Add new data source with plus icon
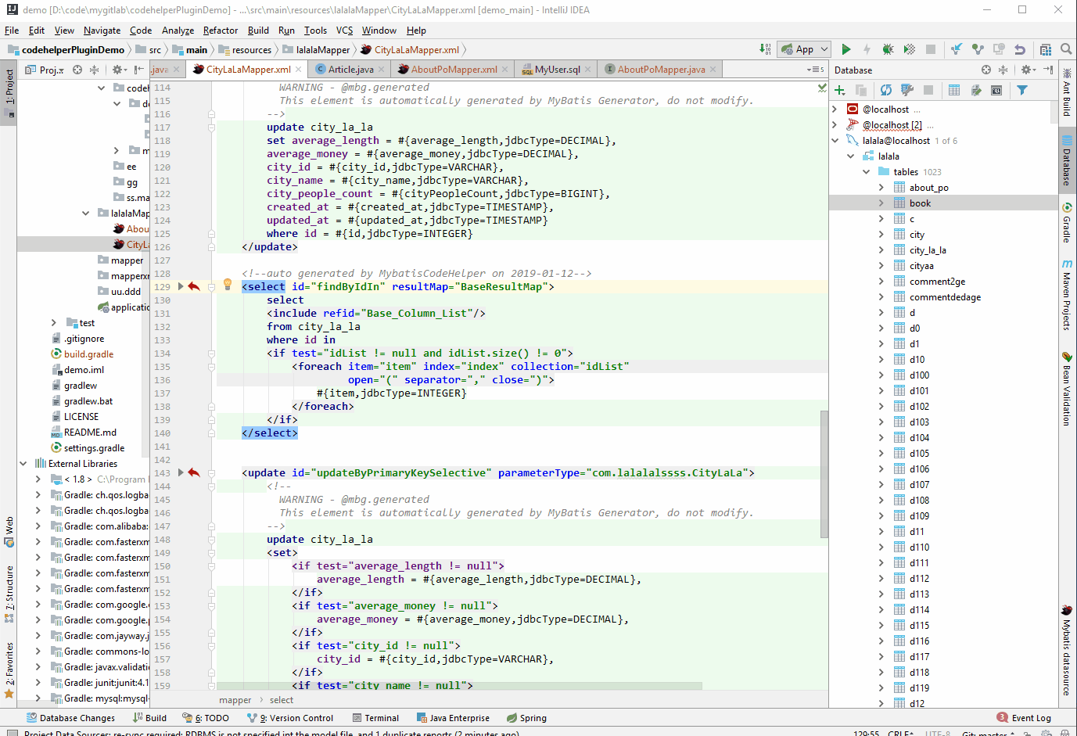 point(840,91)
